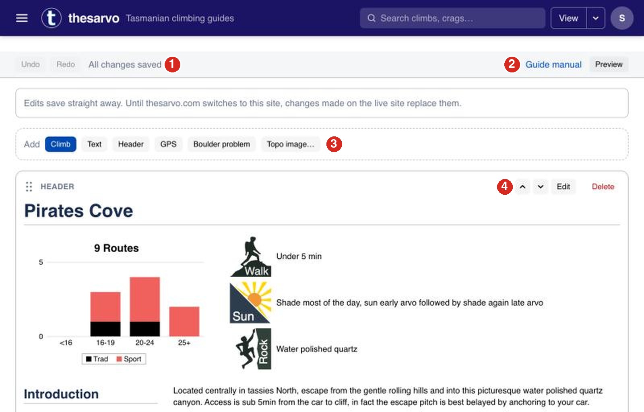The height and width of the screenshot is (412, 644).
Task: Open the hamburger navigation menu
Action: (x=22, y=18)
